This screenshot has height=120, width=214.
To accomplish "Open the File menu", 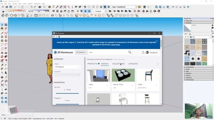I will [x=2, y=4].
